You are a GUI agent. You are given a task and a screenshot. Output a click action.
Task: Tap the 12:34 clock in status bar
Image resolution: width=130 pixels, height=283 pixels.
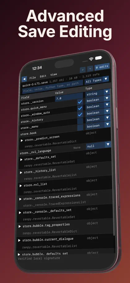[37, 68]
